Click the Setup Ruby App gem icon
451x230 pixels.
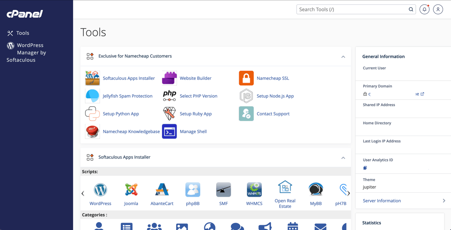click(170, 114)
